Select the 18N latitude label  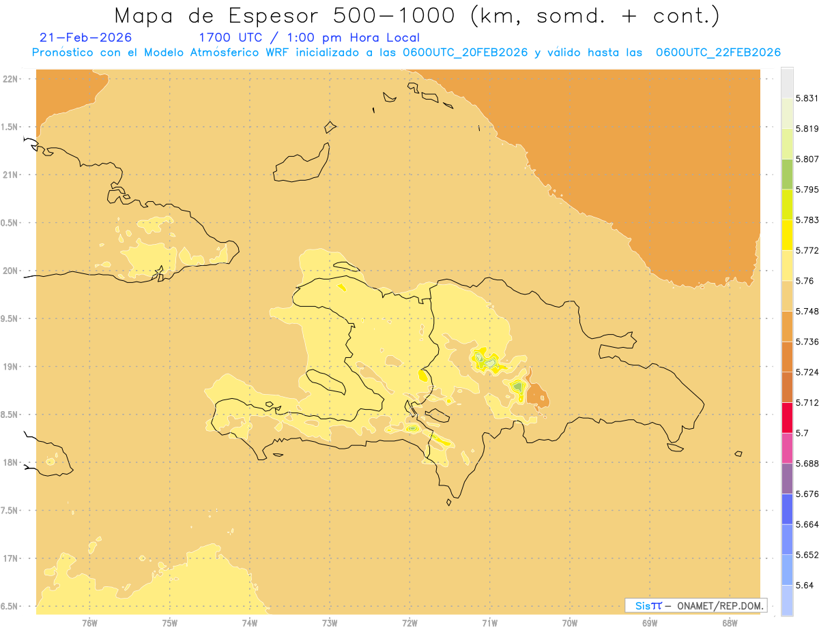click(x=11, y=463)
